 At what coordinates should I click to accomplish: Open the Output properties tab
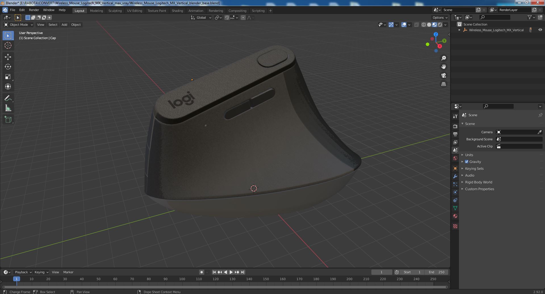(x=455, y=134)
